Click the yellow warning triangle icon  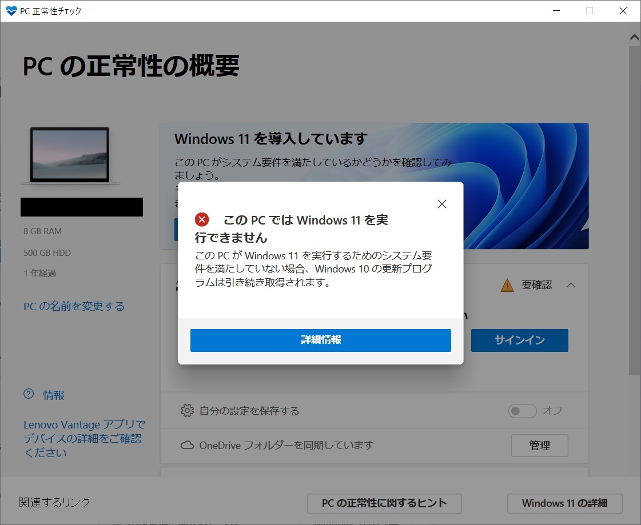tap(507, 284)
